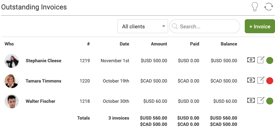This screenshot has width=275, height=129.
Task: Focus the Search input field
Action: coord(205,26)
